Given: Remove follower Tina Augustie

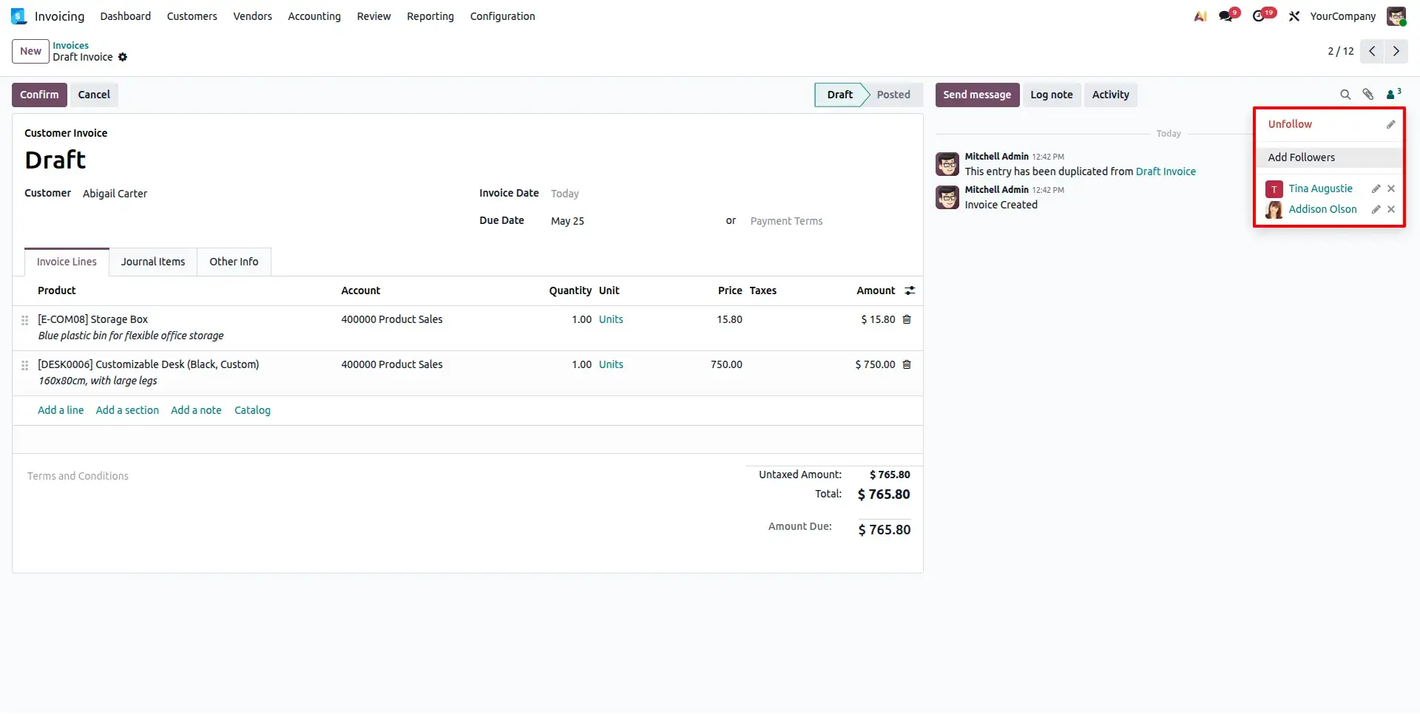Looking at the screenshot, I should (1391, 188).
